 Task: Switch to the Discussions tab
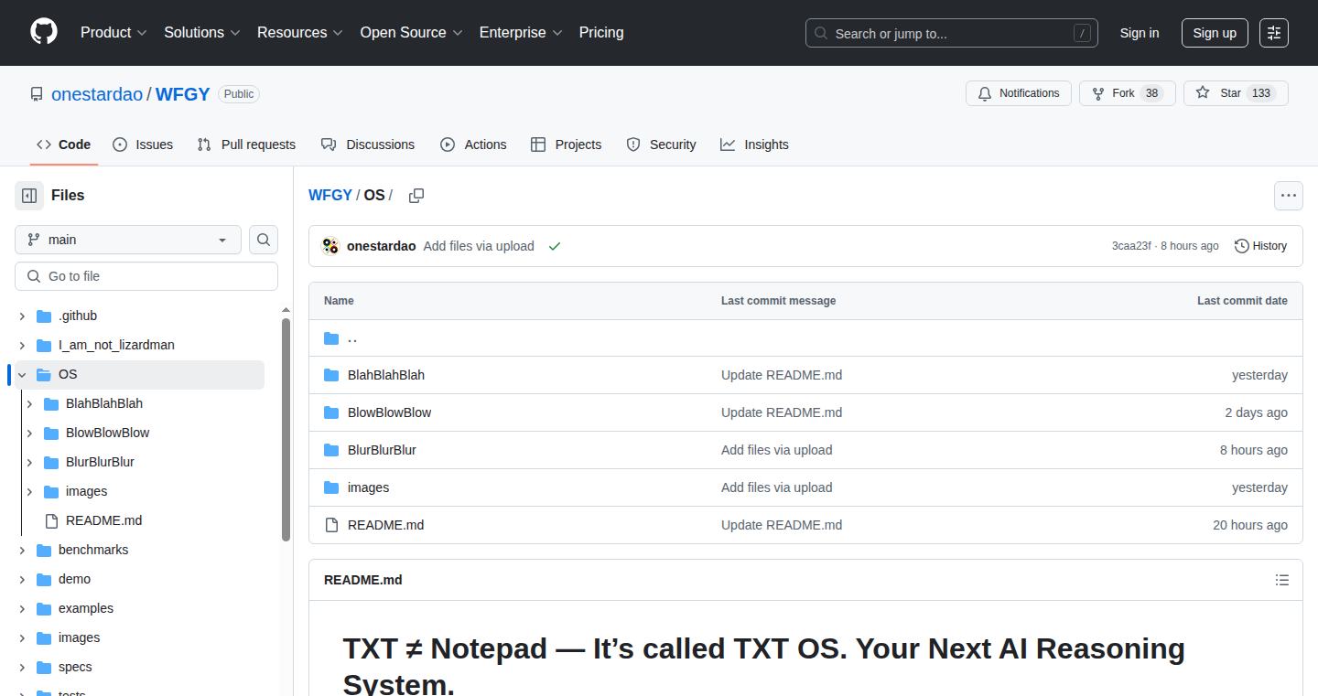point(368,145)
